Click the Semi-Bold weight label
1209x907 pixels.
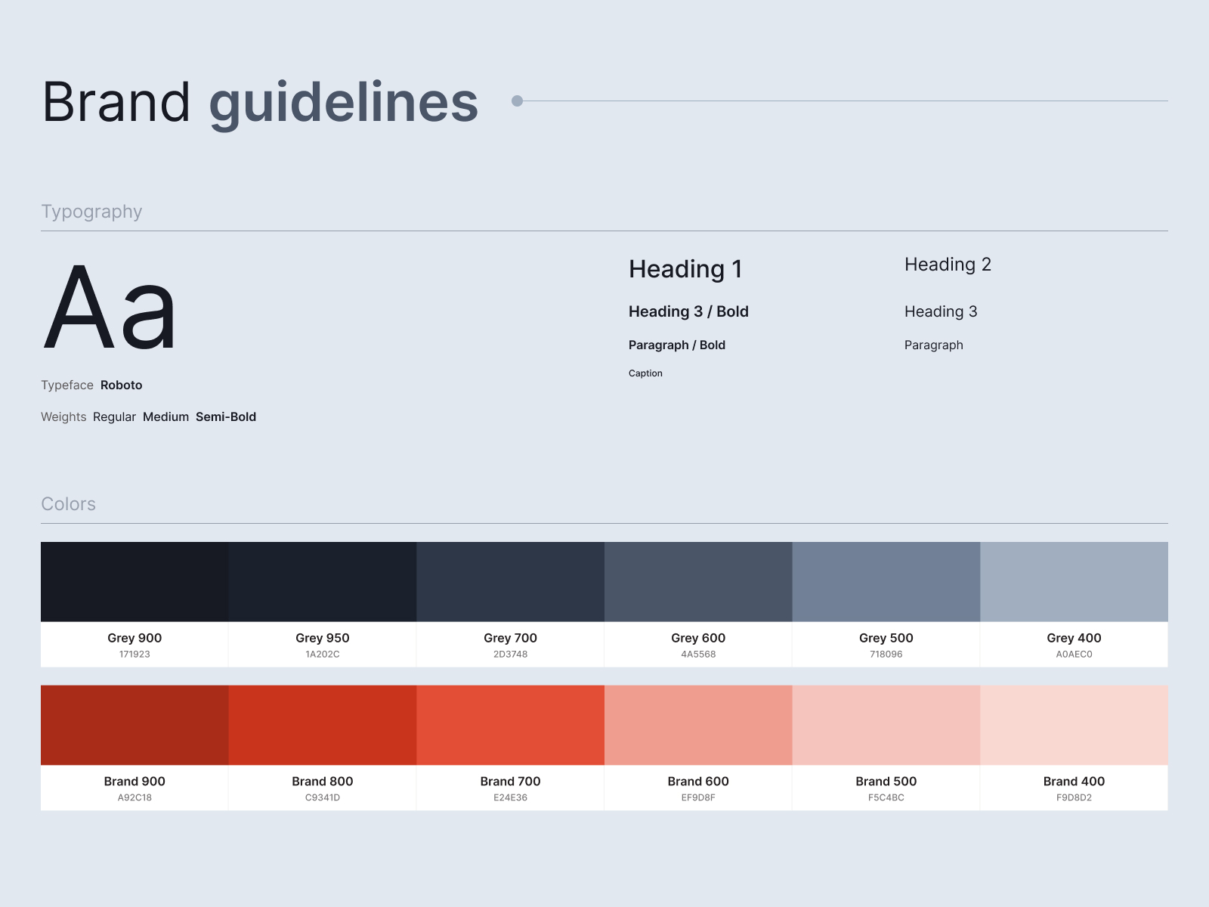point(226,417)
